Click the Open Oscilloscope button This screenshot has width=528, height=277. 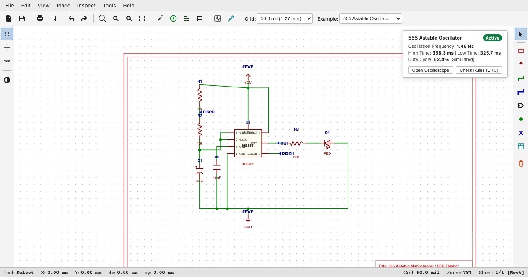click(x=431, y=70)
